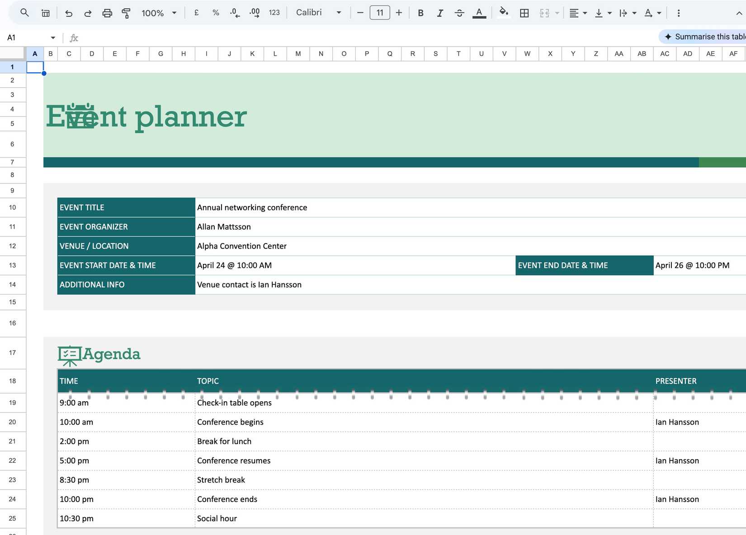Click the Summarise this table button

pyautogui.click(x=705, y=37)
